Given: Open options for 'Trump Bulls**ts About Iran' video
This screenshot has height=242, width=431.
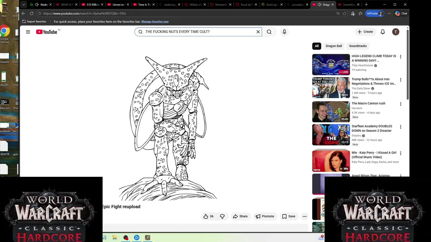Looking at the screenshot, I should (x=400, y=80).
